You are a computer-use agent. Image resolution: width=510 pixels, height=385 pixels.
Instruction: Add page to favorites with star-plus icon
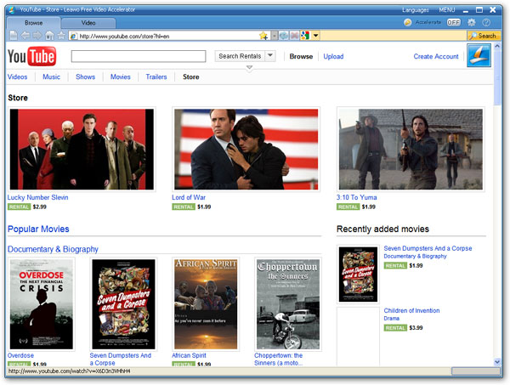coord(263,36)
